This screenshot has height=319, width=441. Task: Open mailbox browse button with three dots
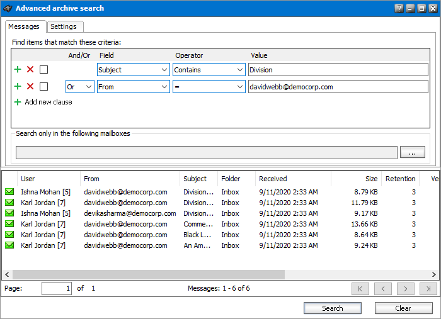(412, 152)
